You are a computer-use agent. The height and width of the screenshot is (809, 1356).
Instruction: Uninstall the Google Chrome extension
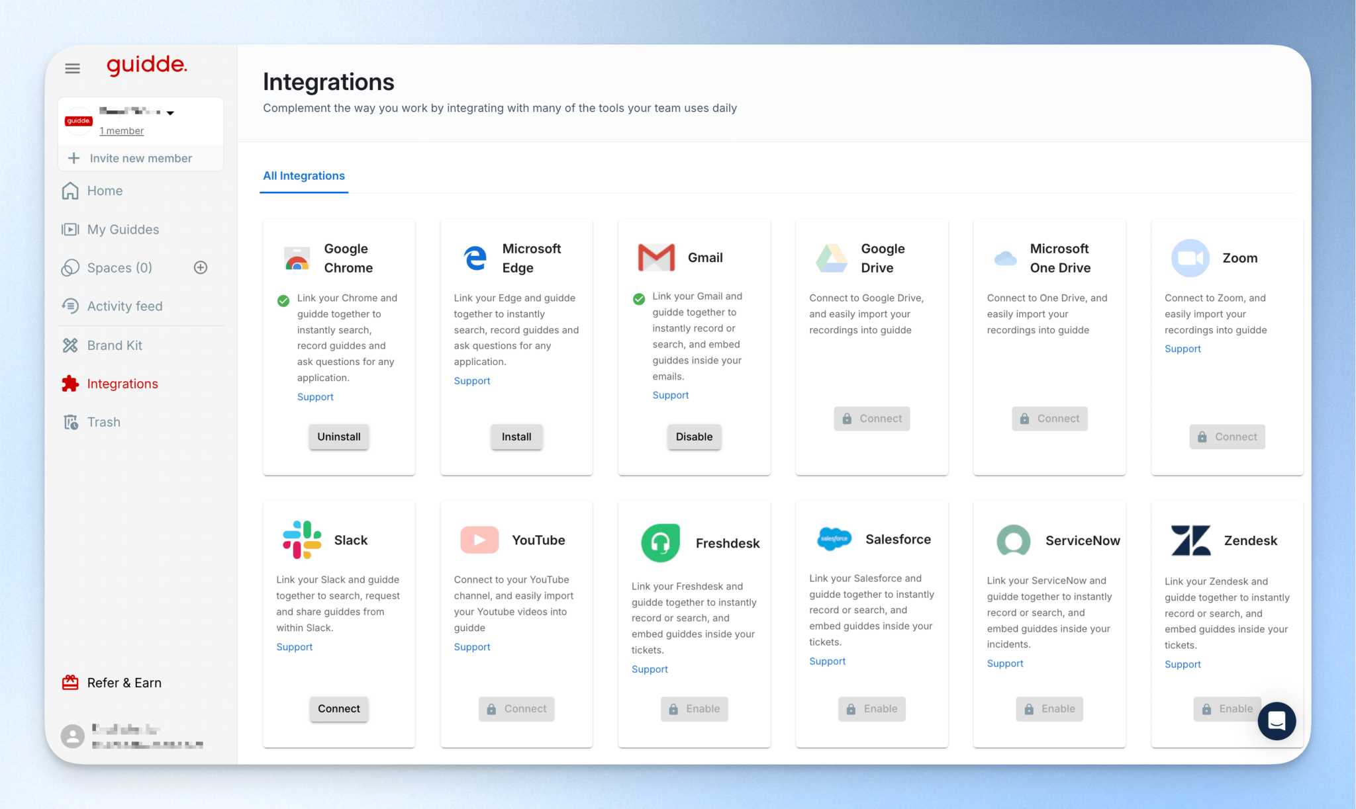click(x=338, y=437)
